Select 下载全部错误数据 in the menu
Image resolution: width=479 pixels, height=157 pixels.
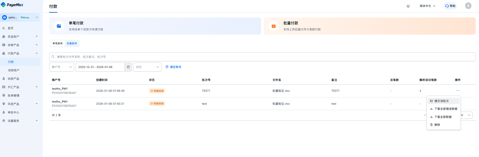(x=444, y=109)
